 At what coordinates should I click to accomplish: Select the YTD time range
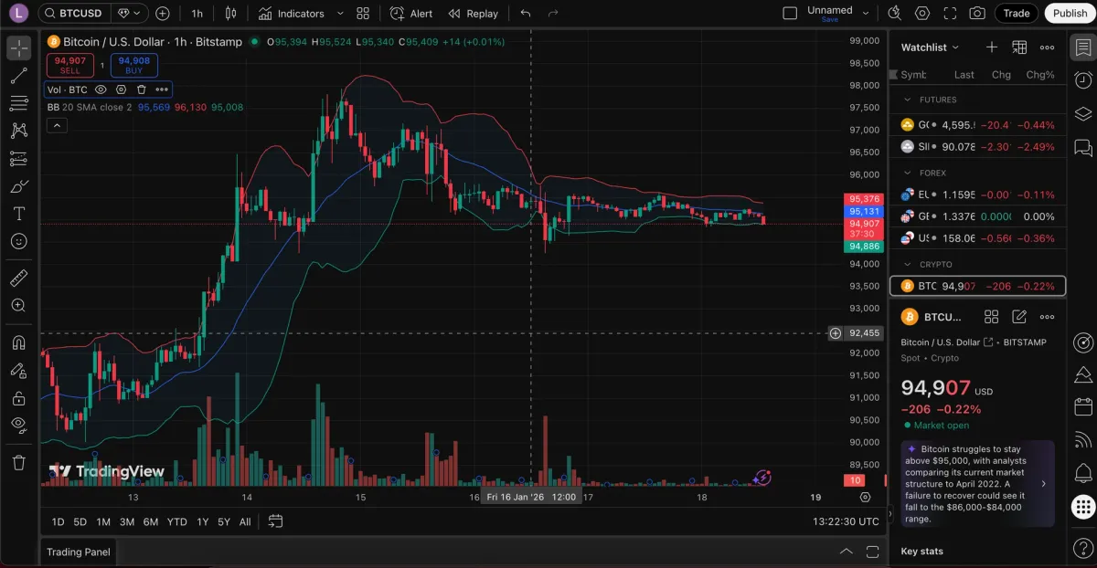(177, 522)
